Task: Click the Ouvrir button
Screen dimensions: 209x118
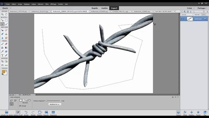Action: [5, 8]
